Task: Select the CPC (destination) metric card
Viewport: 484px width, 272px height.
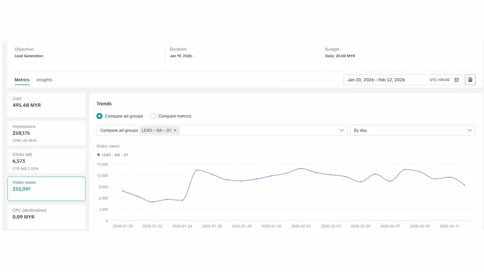Action: pos(46,216)
